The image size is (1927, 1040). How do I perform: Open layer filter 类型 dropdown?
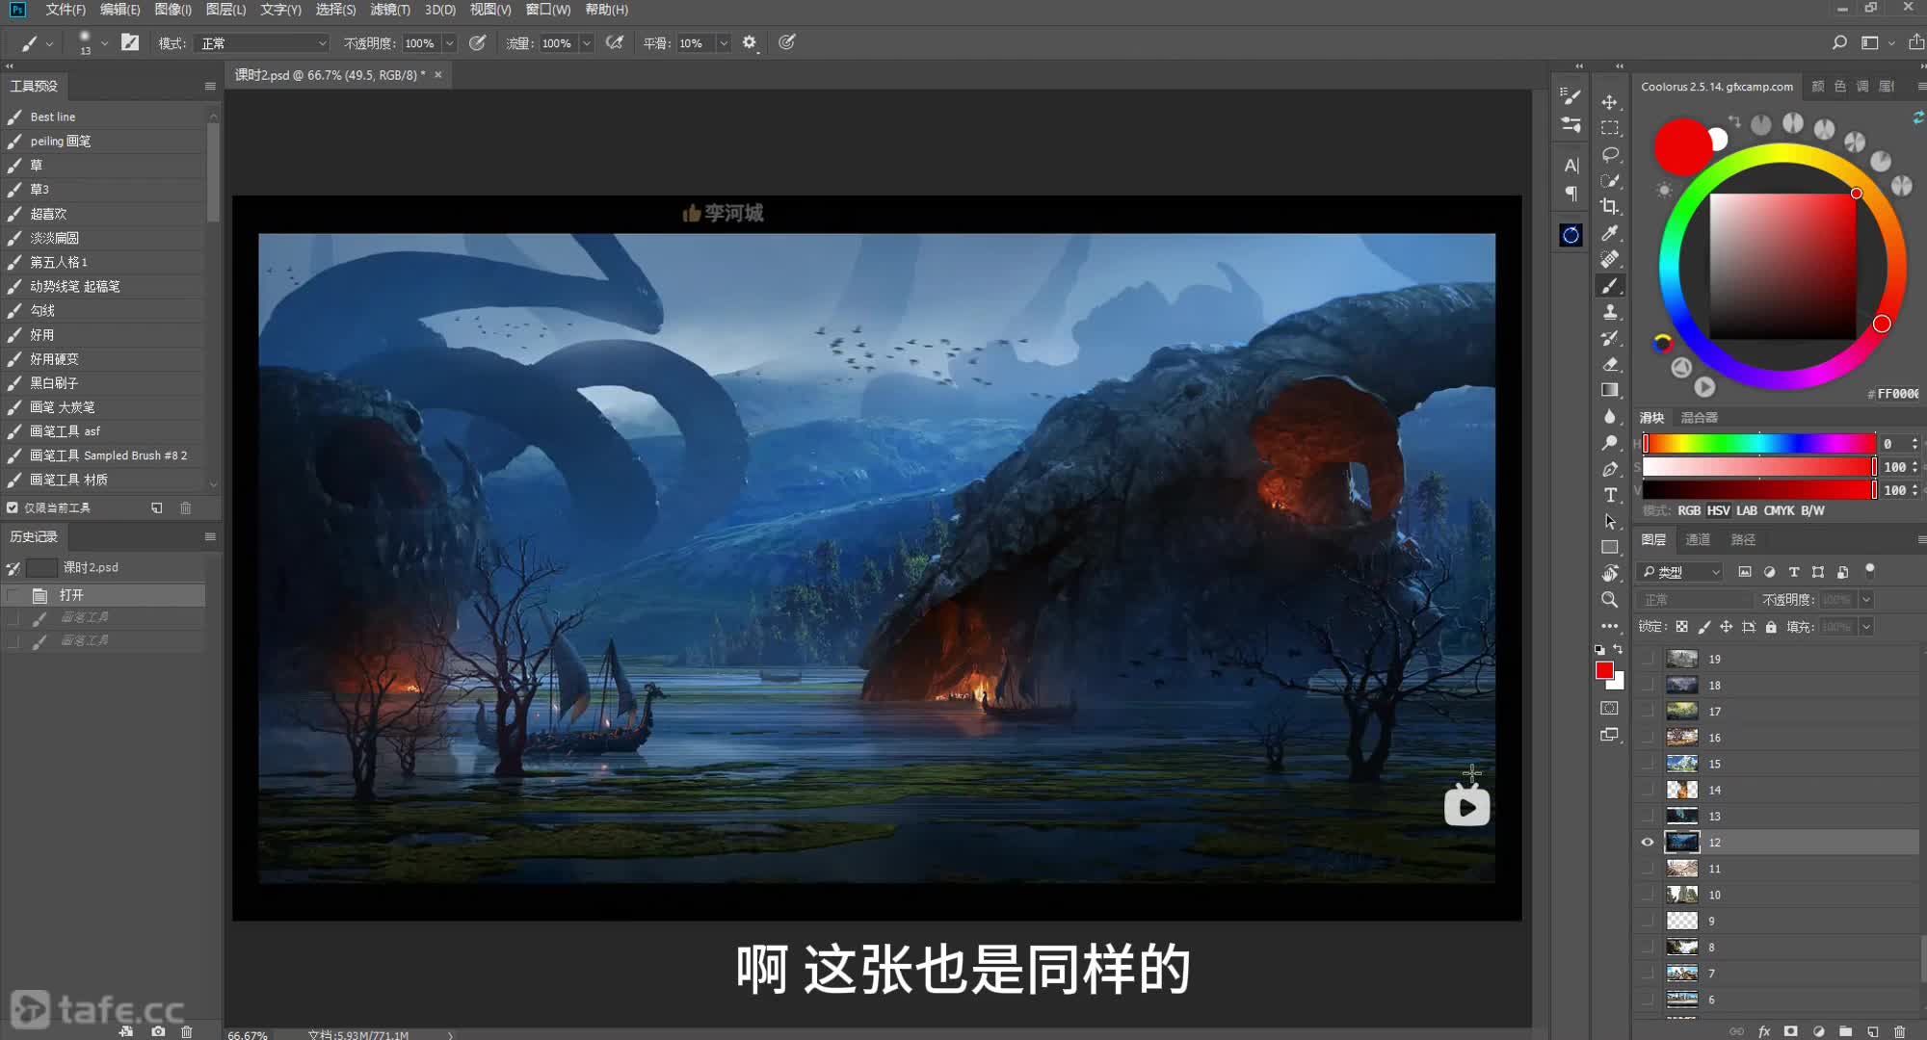[x=1681, y=572]
